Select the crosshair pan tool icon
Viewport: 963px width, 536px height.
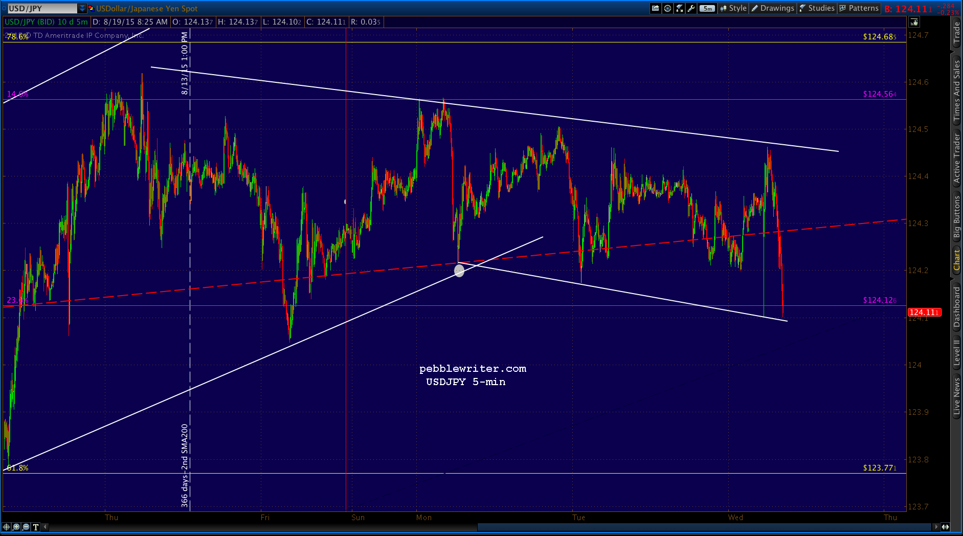point(7,527)
